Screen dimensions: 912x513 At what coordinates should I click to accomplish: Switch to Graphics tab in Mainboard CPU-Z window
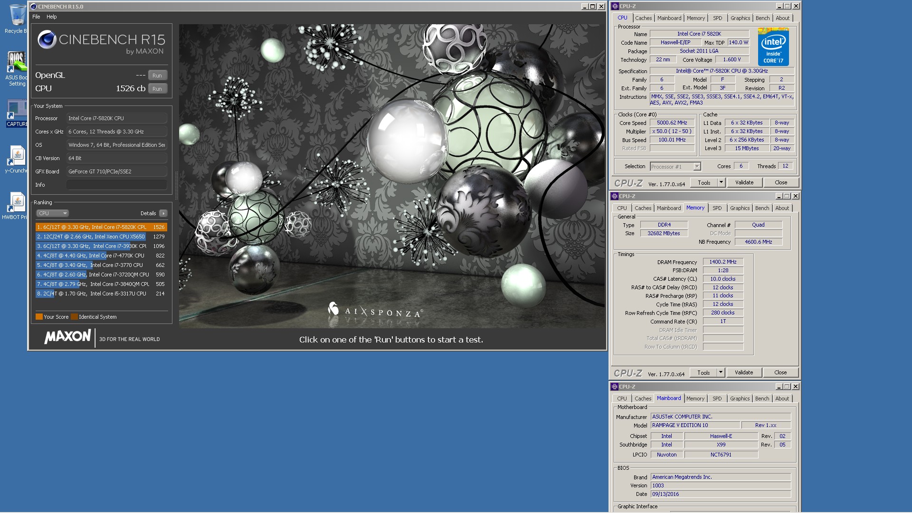(x=740, y=399)
